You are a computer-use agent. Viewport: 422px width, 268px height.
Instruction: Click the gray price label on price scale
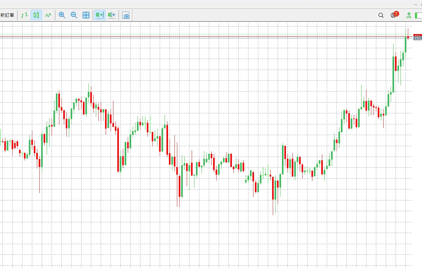[418, 39]
